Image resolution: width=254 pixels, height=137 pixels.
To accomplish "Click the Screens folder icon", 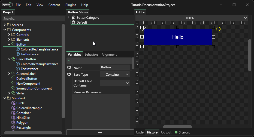I will [x=9, y=25].
